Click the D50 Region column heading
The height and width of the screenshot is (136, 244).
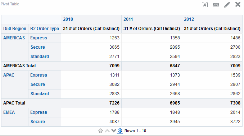(x=15, y=29)
